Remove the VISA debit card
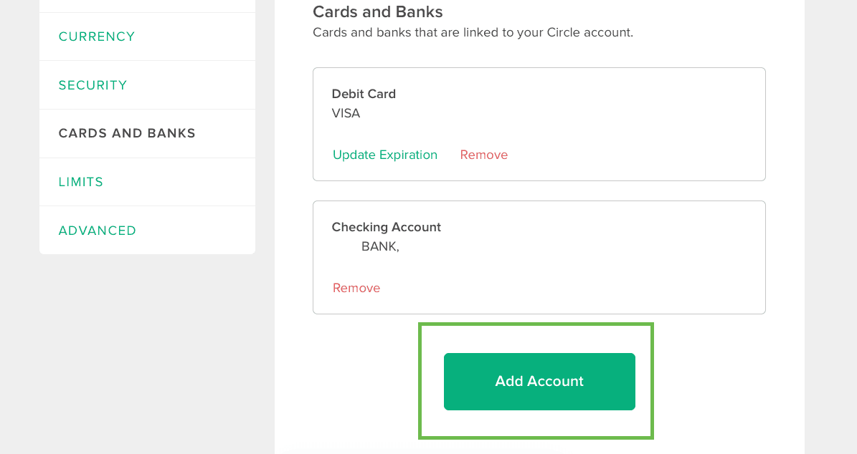This screenshot has height=454, width=857. coord(483,155)
